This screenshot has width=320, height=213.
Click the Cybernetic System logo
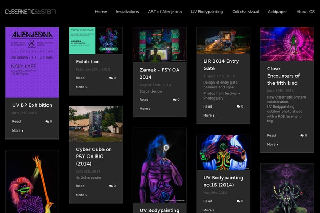point(30,12)
